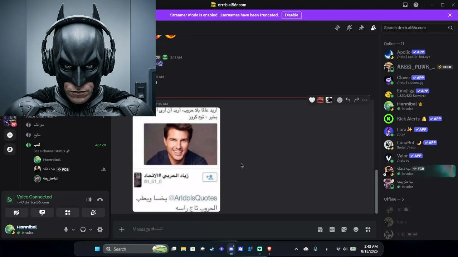Screen dimensions: 458x257
Task: Open the emoji picker in message bar
Action: pos(356,230)
